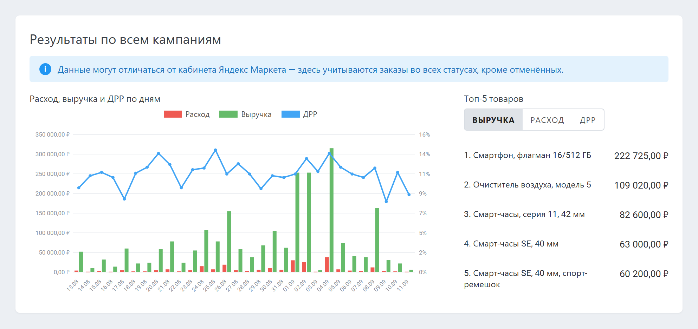
Task: Click the revenue value 109 020,00 ₽
Action: pos(641,185)
